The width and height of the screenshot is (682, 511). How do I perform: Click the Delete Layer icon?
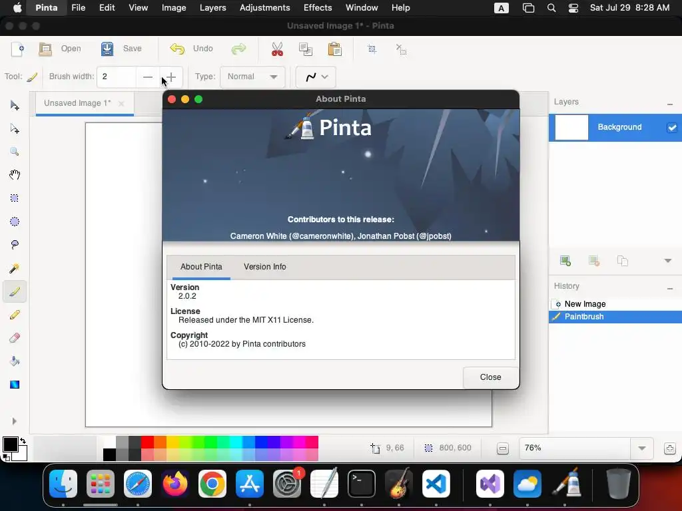click(x=593, y=261)
